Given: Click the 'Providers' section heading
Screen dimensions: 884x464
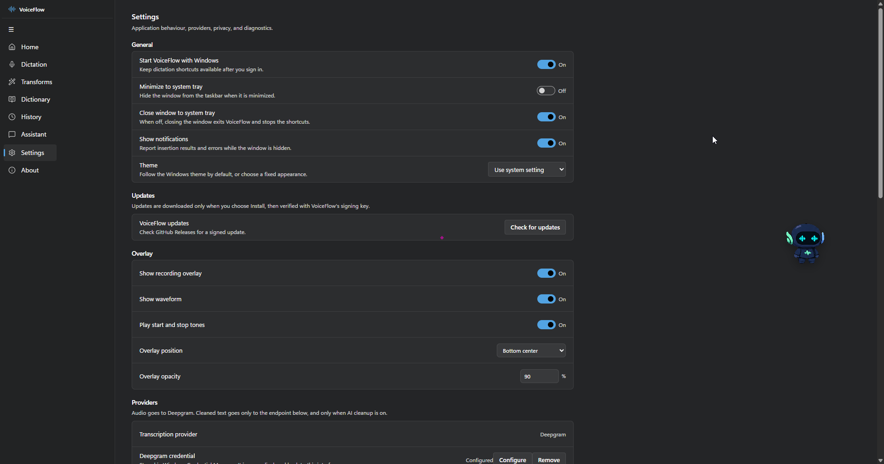Looking at the screenshot, I should pyautogui.click(x=145, y=402).
